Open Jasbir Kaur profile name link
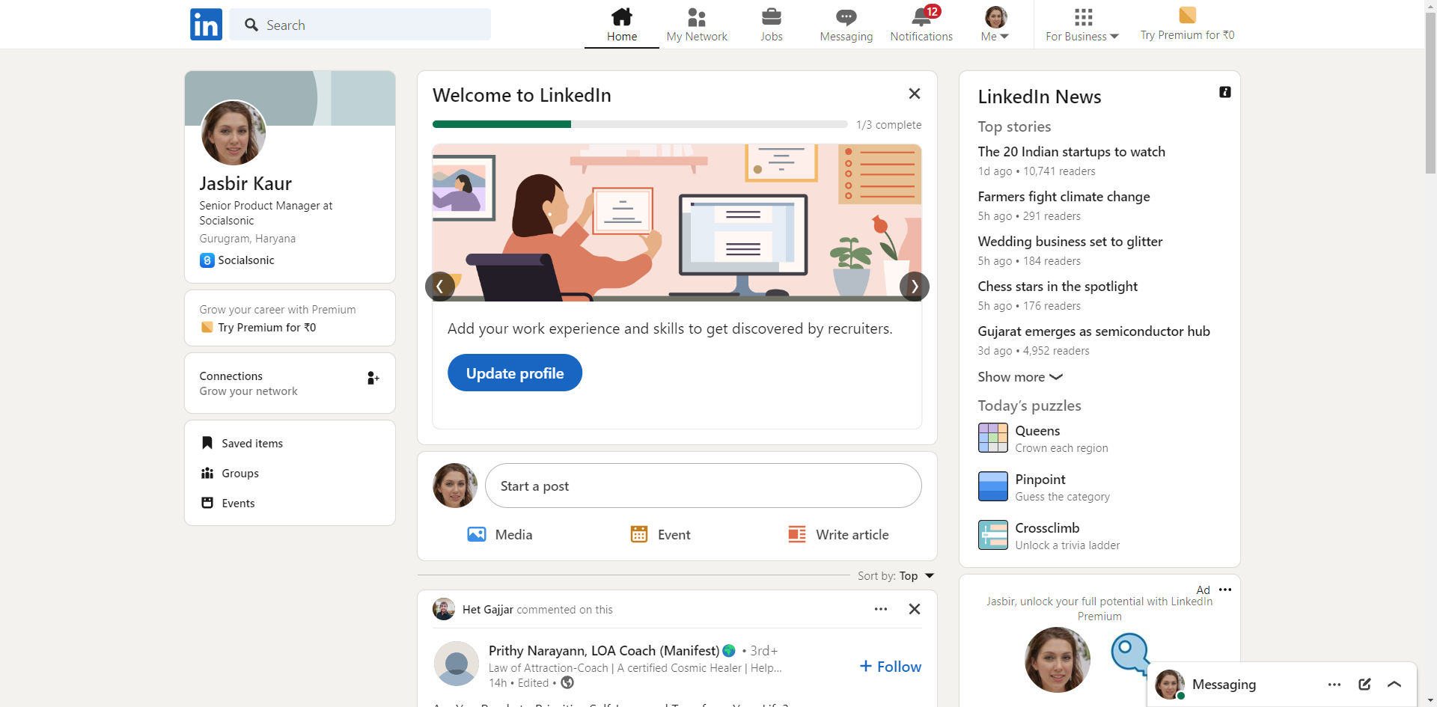1437x707 pixels. pos(245,183)
